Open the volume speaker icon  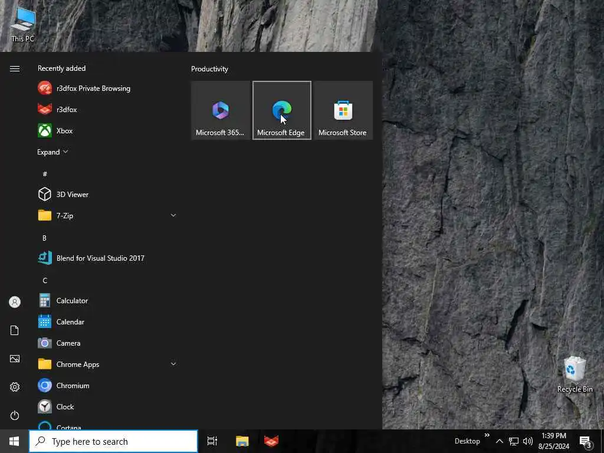point(528,441)
